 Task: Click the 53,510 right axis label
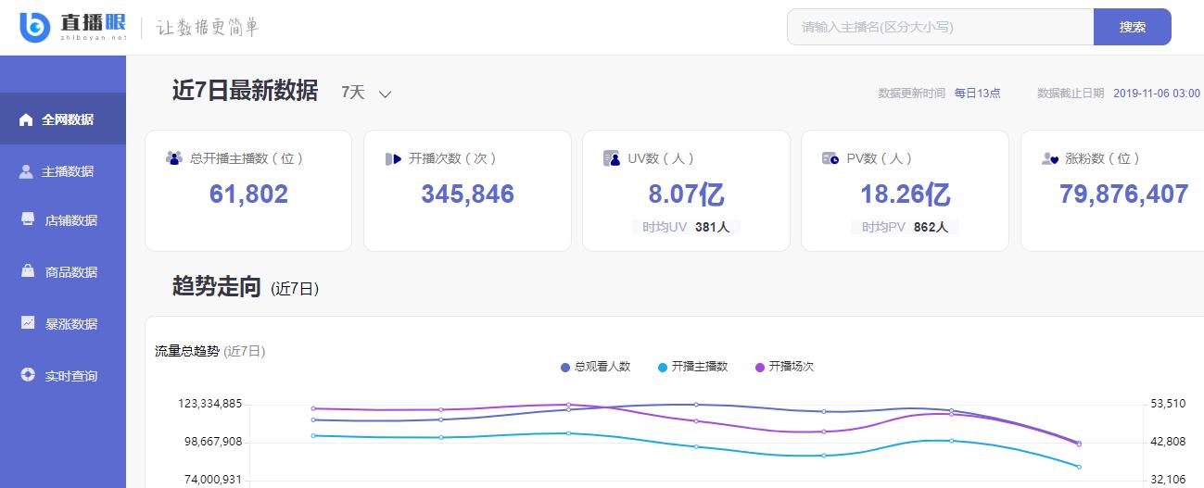1168,404
